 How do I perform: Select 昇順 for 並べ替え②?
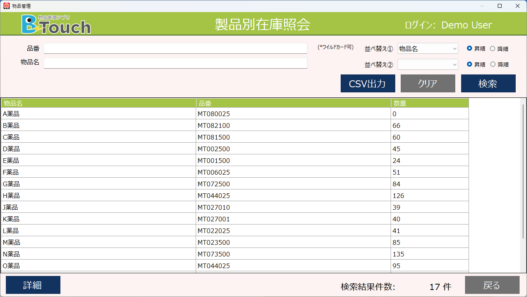pyautogui.click(x=476, y=64)
